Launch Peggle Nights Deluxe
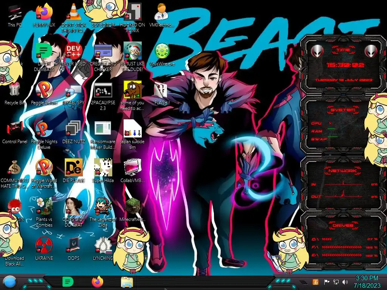 [44, 135]
